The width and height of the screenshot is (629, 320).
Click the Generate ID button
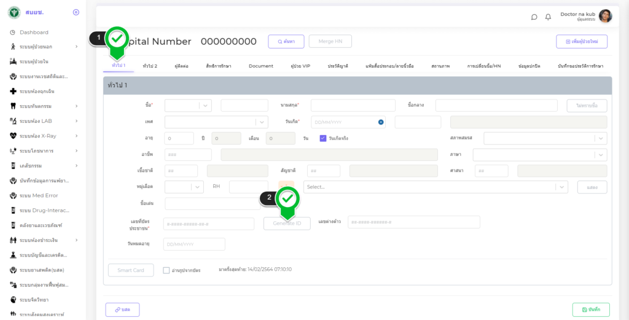click(287, 224)
